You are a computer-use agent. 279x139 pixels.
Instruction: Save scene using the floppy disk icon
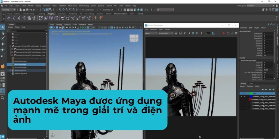pos(27,10)
